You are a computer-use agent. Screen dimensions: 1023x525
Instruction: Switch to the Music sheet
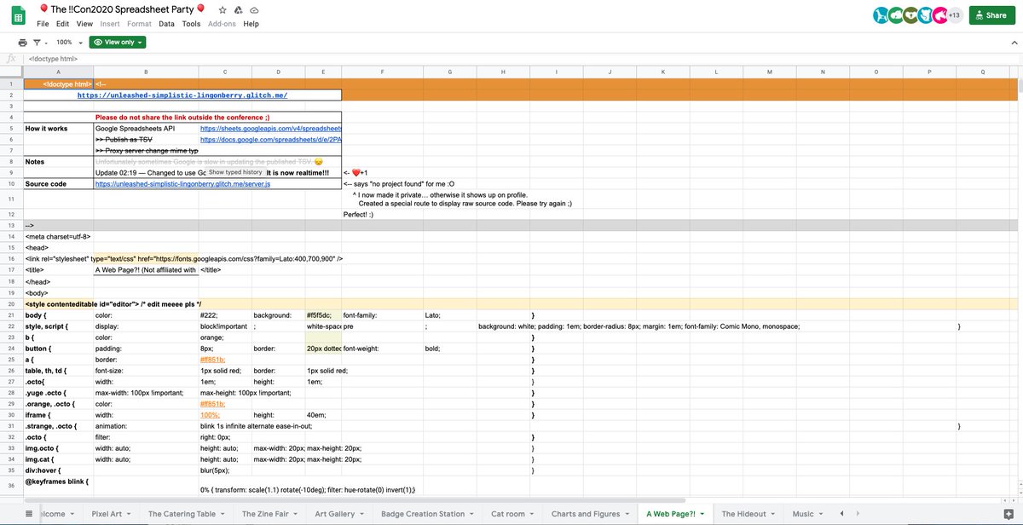tap(803, 514)
